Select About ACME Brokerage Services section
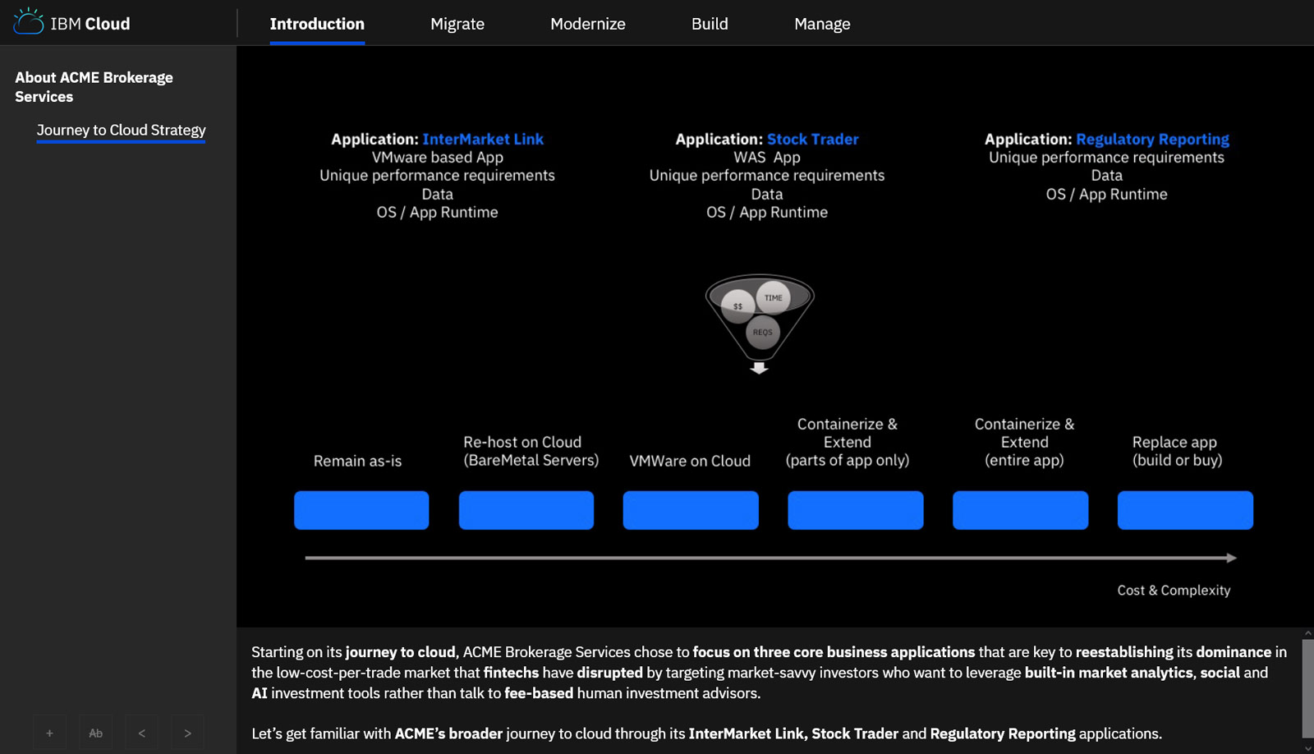Screen dimensions: 1314x754 click(94, 87)
